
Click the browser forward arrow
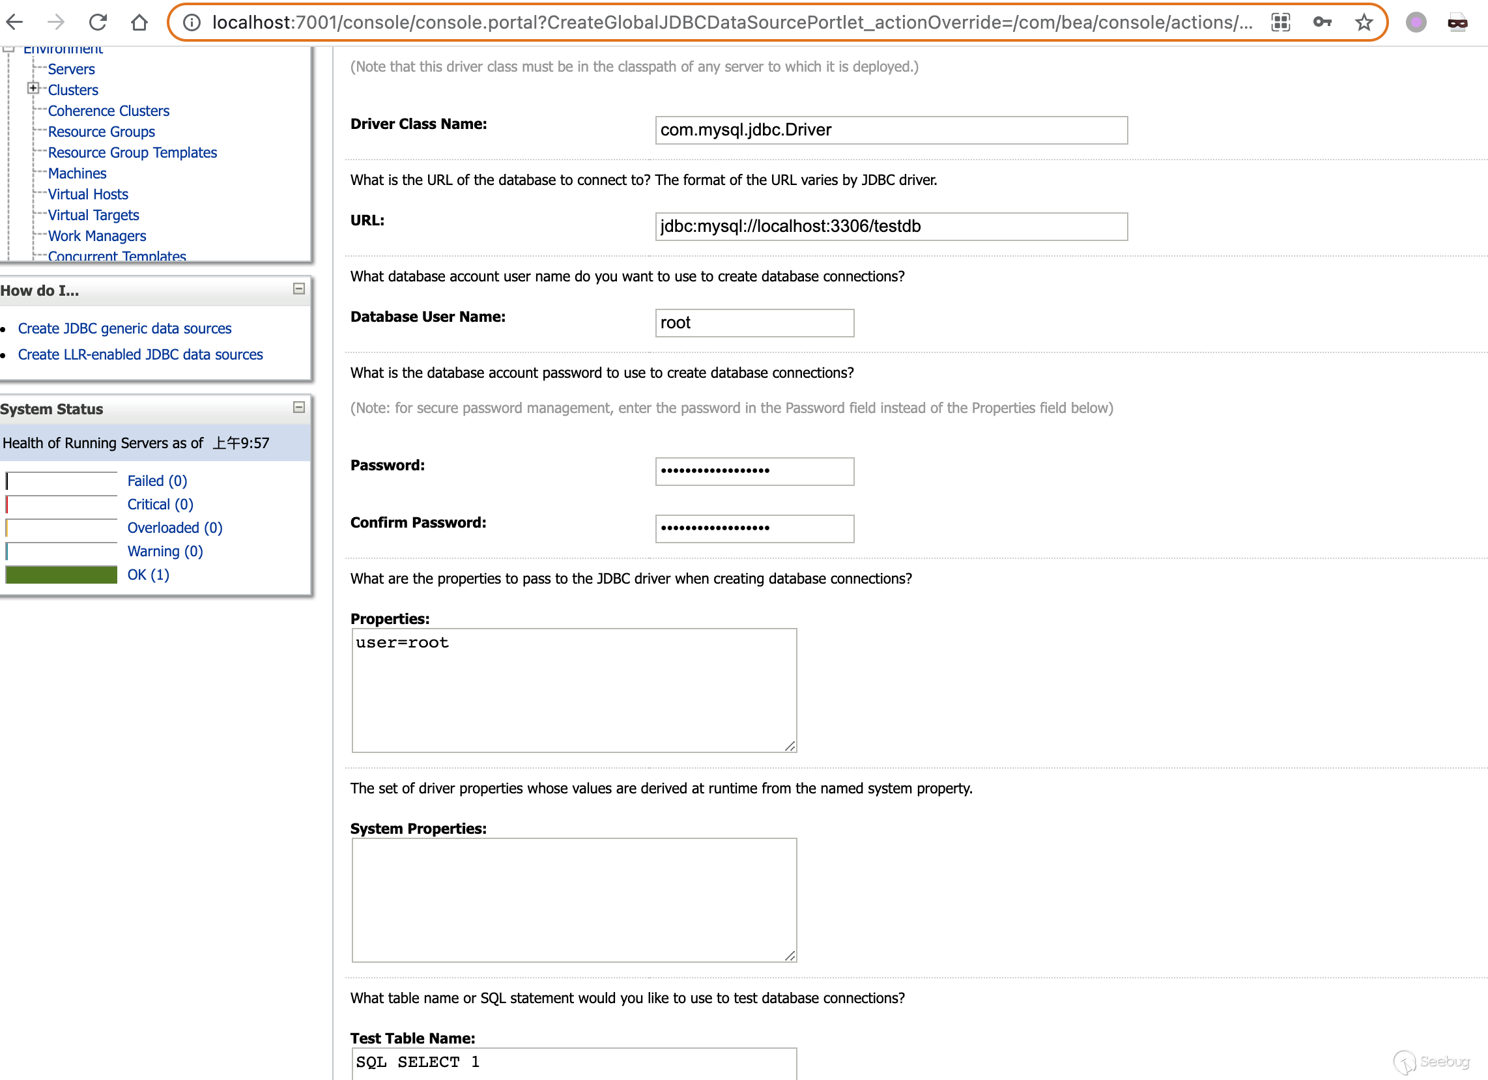[56, 22]
